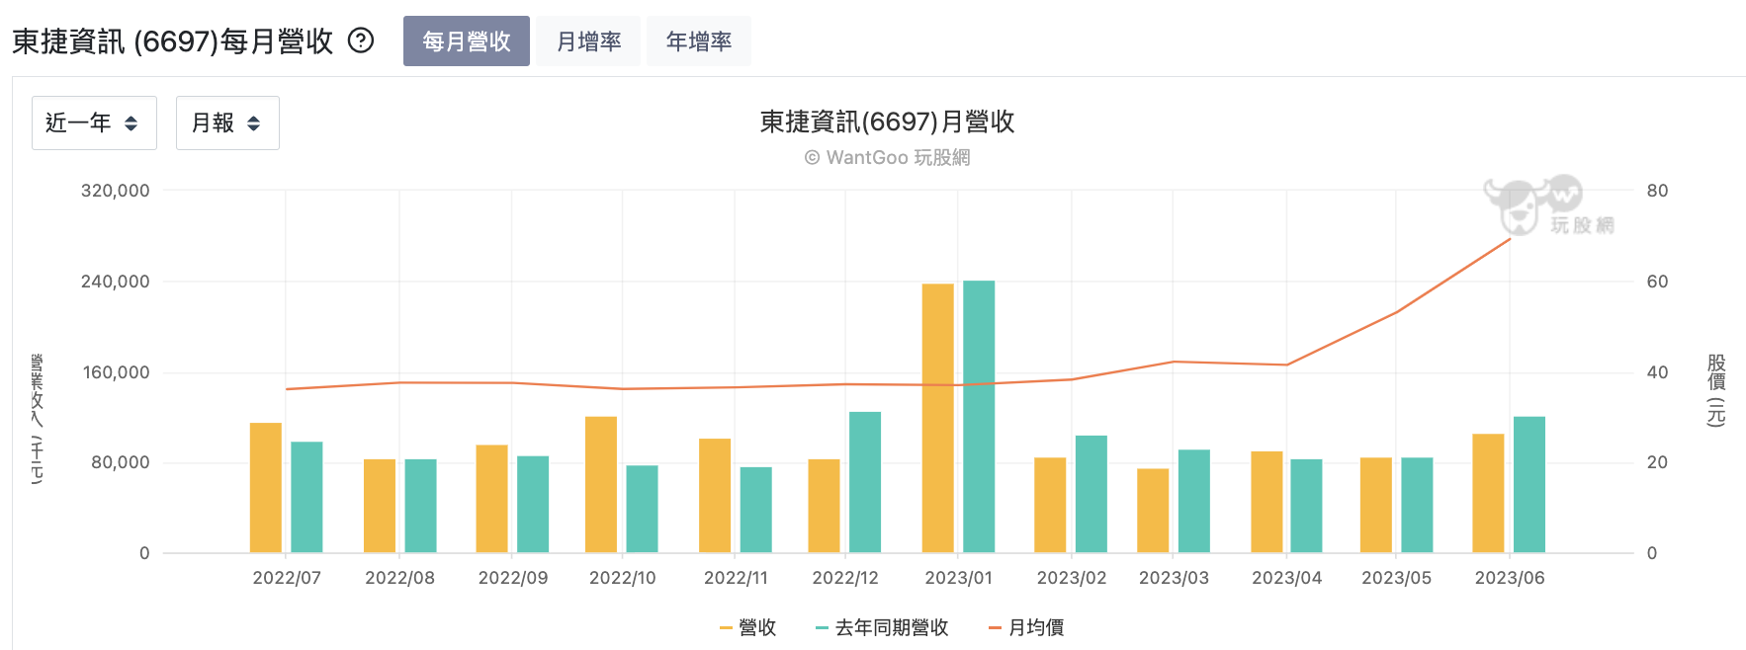The height and width of the screenshot is (650, 1746).
Task: Click the 2022/08 yellow revenue bar
Action: pos(380,506)
